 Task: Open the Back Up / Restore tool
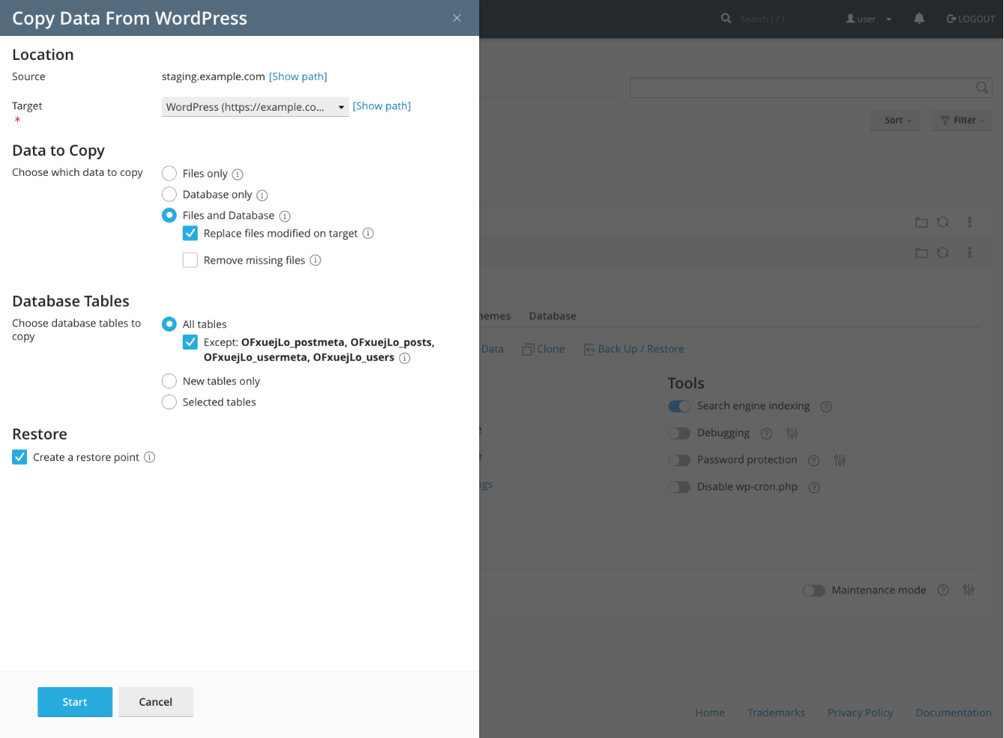[x=634, y=349]
